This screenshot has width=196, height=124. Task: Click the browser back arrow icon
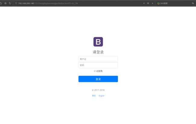(1, 3)
